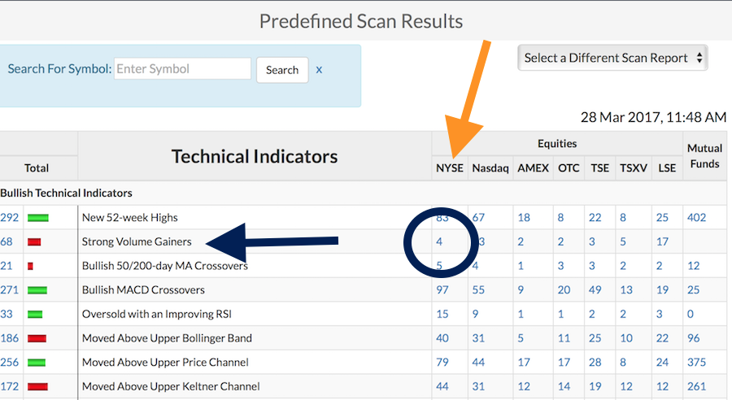Open NYSE count 97 for Bullish MACD Crossovers
Viewport: 732px width, 400px height.
point(442,290)
